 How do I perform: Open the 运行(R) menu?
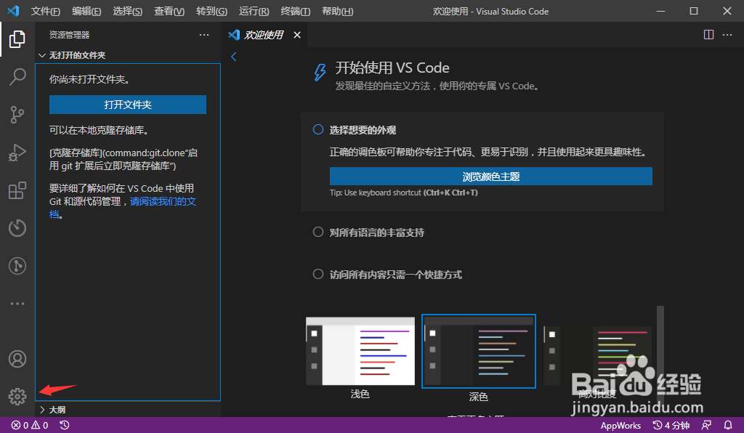pyautogui.click(x=254, y=11)
